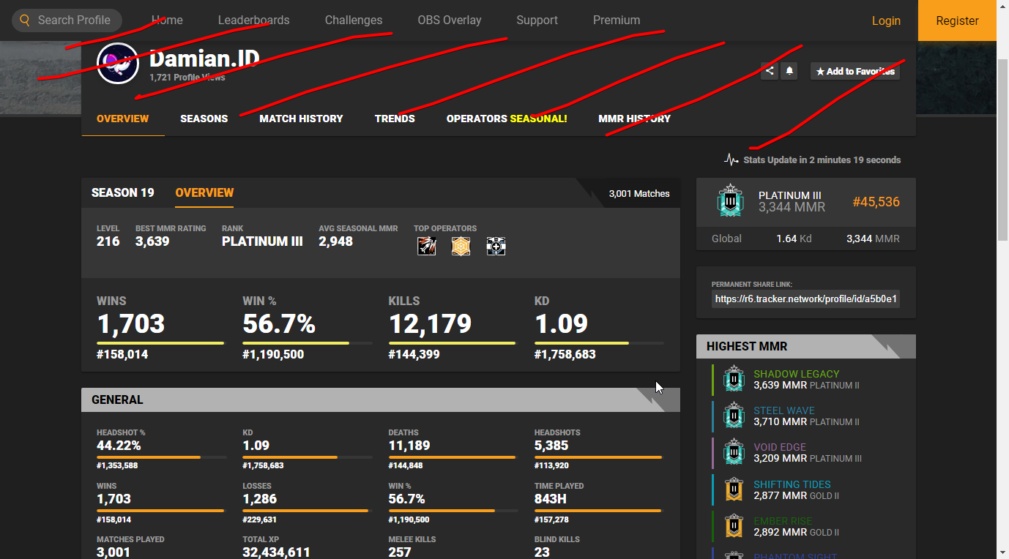
Task: Open the Steel Wave season link
Action: 783,410
